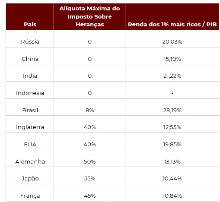Select the 55% tax rate cell
This screenshot has height=202, width=220.
[x=89, y=179]
